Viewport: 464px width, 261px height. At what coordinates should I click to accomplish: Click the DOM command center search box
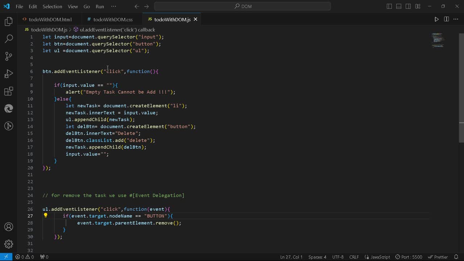[x=242, y=6]
